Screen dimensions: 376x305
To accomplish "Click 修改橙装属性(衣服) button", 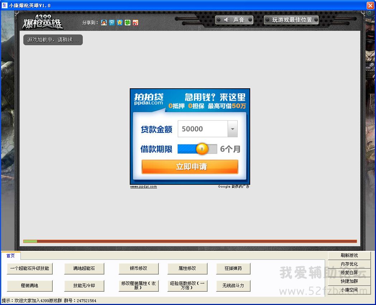I will point(139,286).
